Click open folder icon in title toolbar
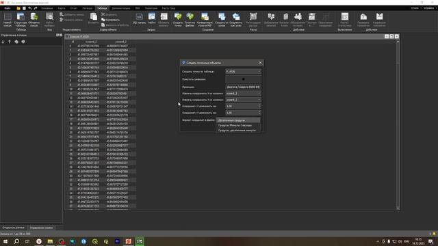This screenshot has height=246, width=438. coord(18,8)
